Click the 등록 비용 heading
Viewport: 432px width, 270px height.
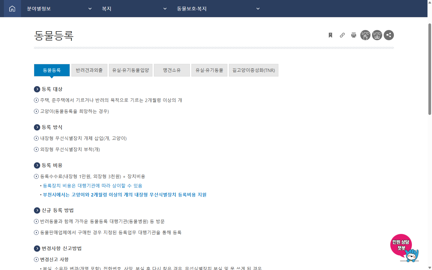click(52, 165)
